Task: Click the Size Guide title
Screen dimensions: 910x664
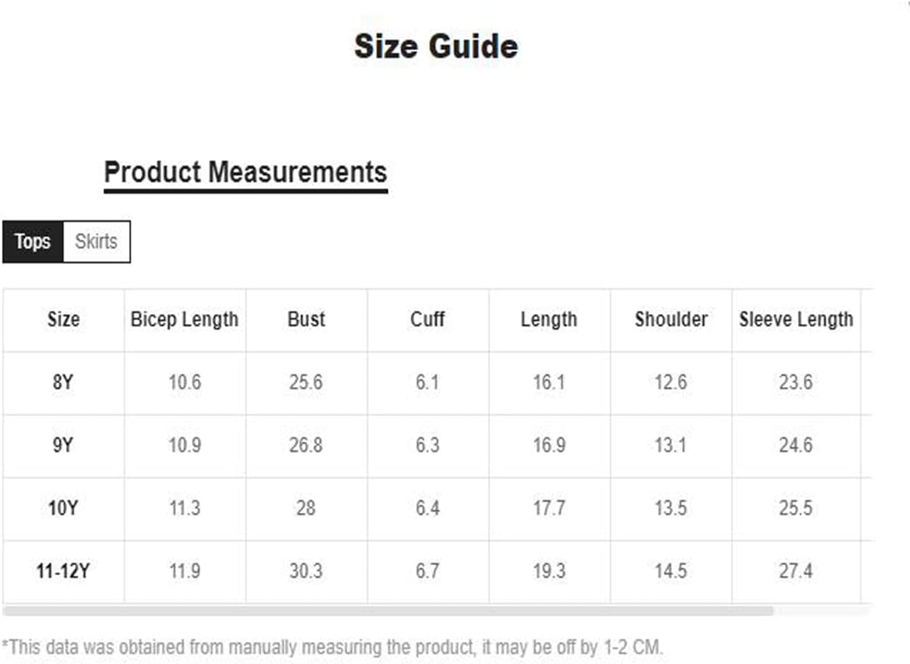Action: click(x=436, y=47)
